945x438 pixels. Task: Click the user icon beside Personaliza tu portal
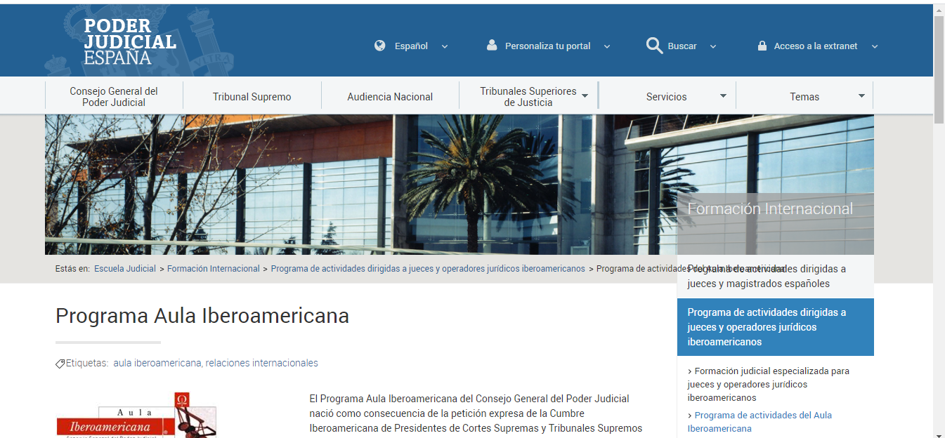[492, 45]
